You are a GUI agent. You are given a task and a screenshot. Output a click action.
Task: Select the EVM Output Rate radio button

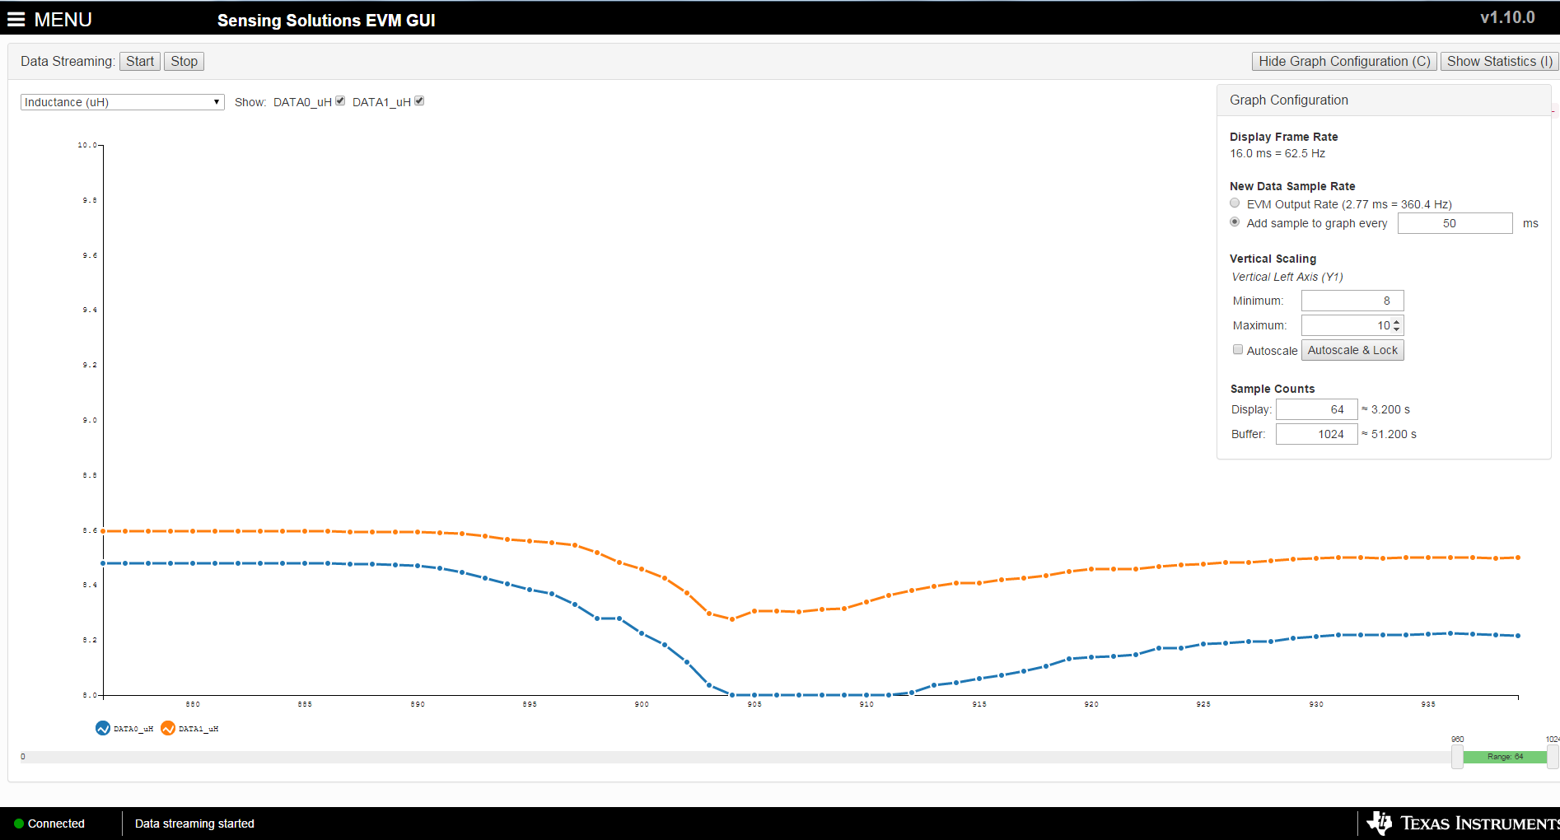tap(1235, 203)
